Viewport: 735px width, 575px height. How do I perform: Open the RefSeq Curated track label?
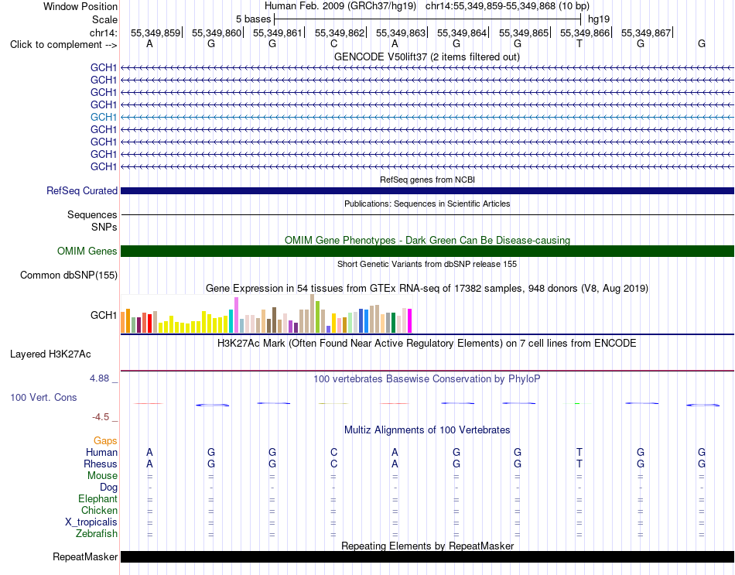coord(82,191)
